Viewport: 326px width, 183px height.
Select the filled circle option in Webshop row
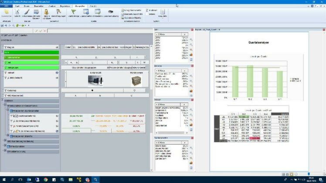(92, 90)
